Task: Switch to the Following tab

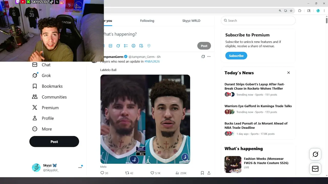Action: pyautogui.click(x=147, y=21)
